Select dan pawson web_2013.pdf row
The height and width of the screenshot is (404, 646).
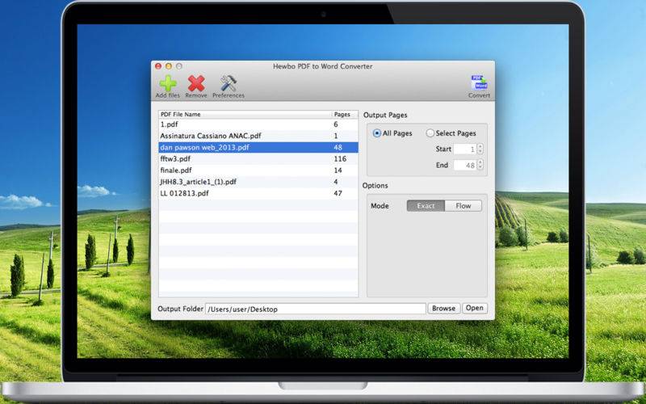tap(258, 148)
